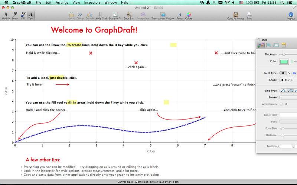Select the bar chart point type
The width and height of the screenshot is (297, 185).
(294, 73)
